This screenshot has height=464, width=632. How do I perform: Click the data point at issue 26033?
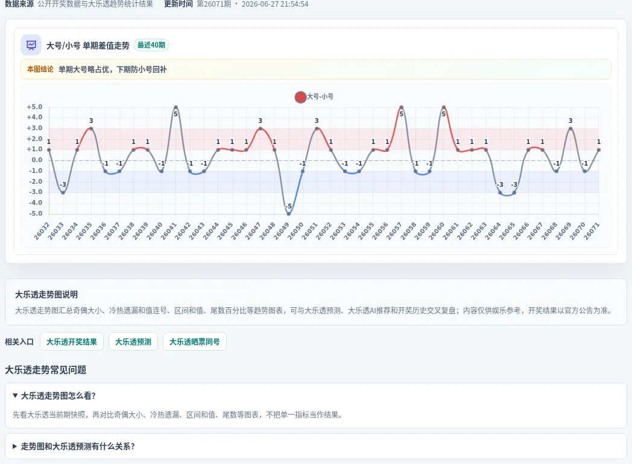tap(63, 192)
